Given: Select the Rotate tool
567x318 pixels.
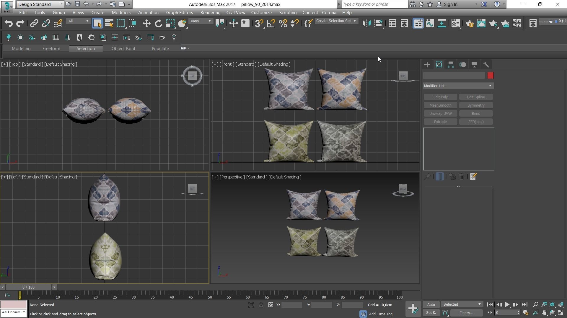Looking at the screenshot, I should pyautogui.click(x=159, y=24).
